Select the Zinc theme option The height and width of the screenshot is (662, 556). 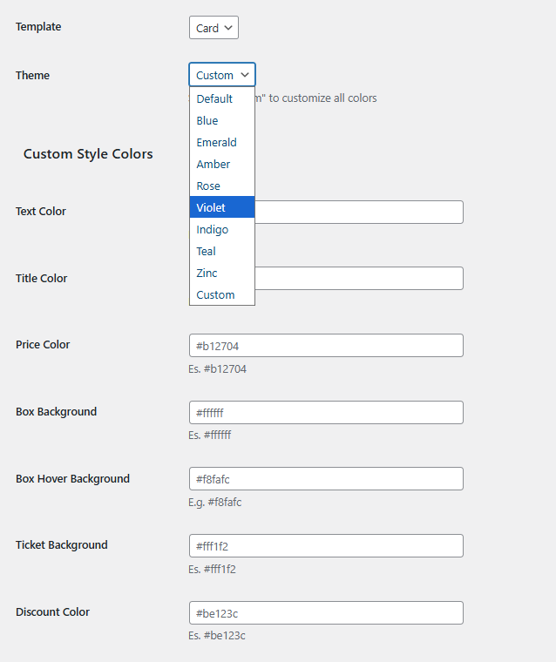[x=207, y=274]
